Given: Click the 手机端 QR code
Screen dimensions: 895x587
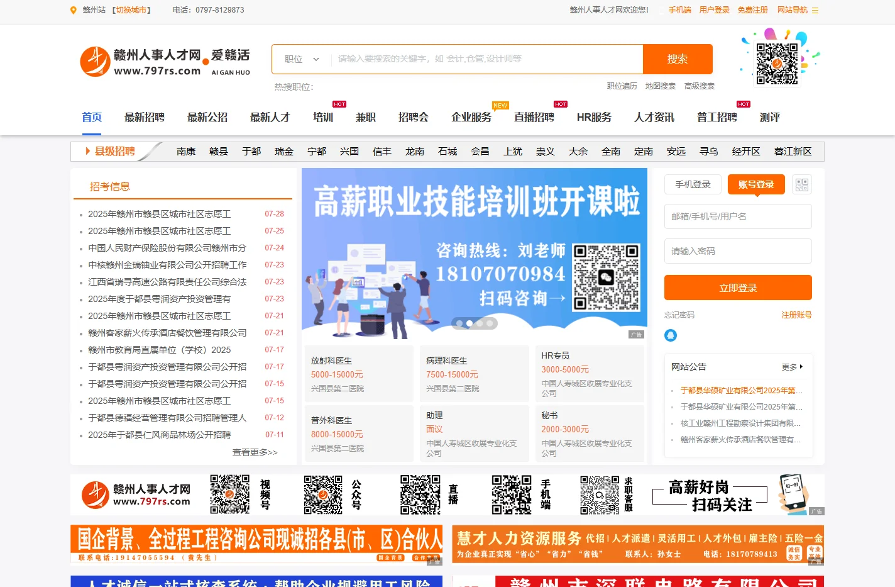Looking at the screenshot, I should pos(512,495).
